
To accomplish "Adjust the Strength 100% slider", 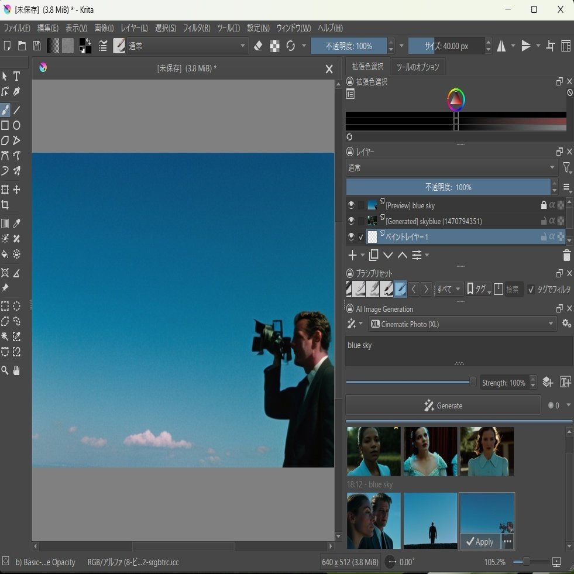I will pos(411,382).
